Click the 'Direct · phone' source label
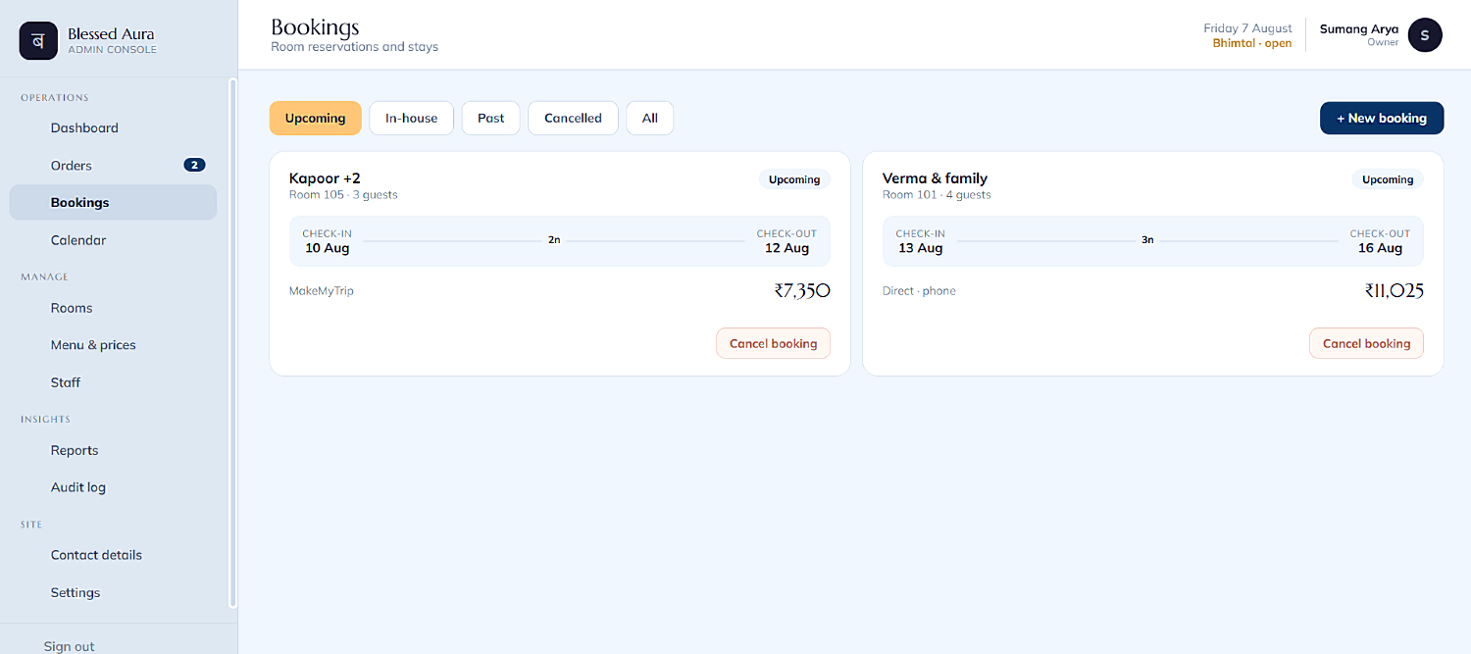Image resolution: width=1471 pixels, height=654 pixels. (x=919, y=291)
